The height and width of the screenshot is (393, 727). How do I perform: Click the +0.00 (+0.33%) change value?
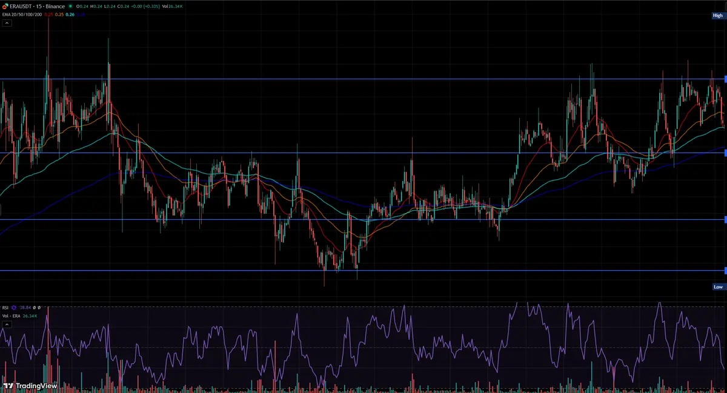[x=145, y=6]
